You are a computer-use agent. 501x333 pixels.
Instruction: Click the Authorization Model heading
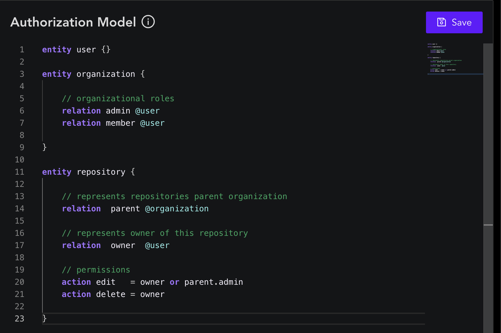(x=73, y=22)
